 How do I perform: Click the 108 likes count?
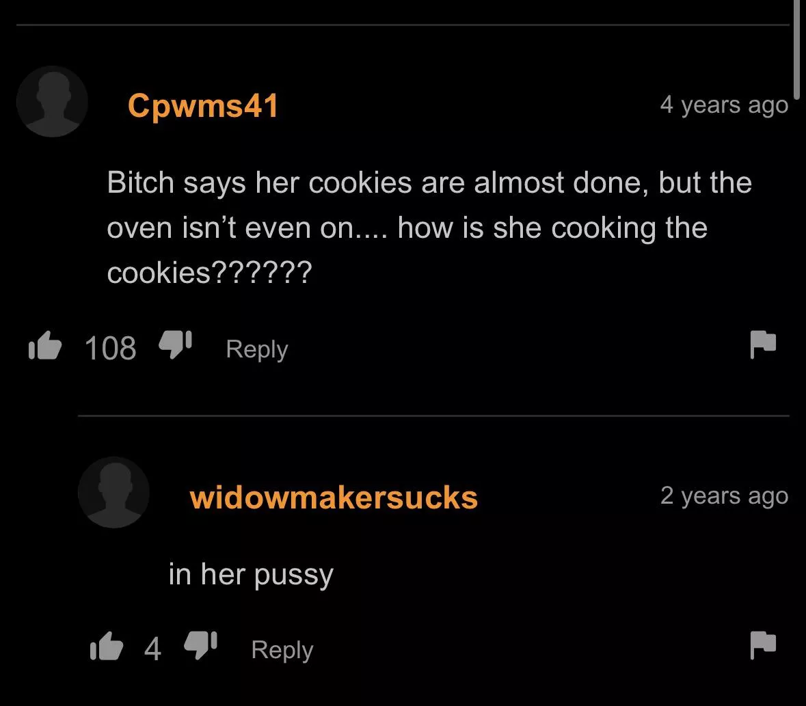pos(111,349)
